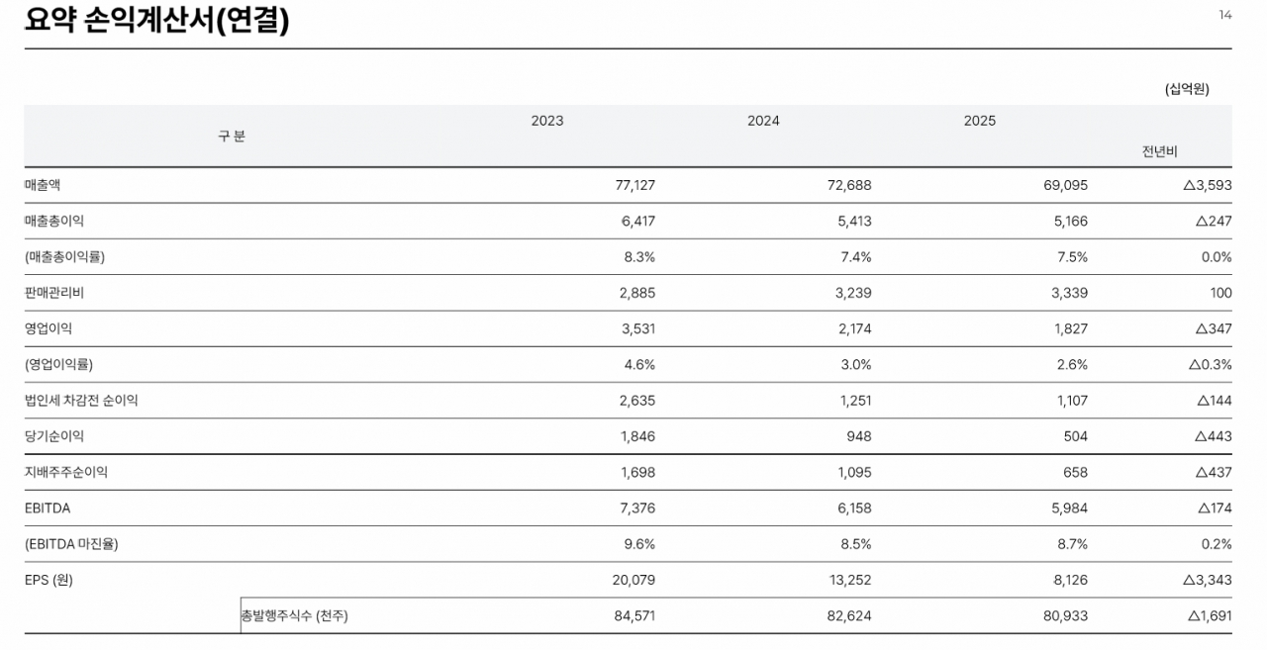Click the 총발행주식수 (천주) row label
1267x650 pixels.
pyautogui.click(x=295, y=615)
